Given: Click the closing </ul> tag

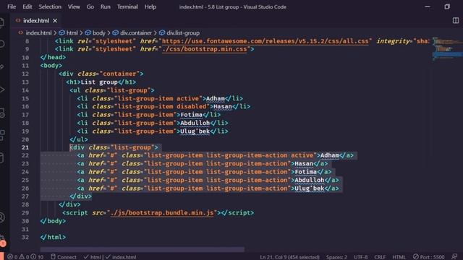Looking at the screenshot, I should [79, 139].
